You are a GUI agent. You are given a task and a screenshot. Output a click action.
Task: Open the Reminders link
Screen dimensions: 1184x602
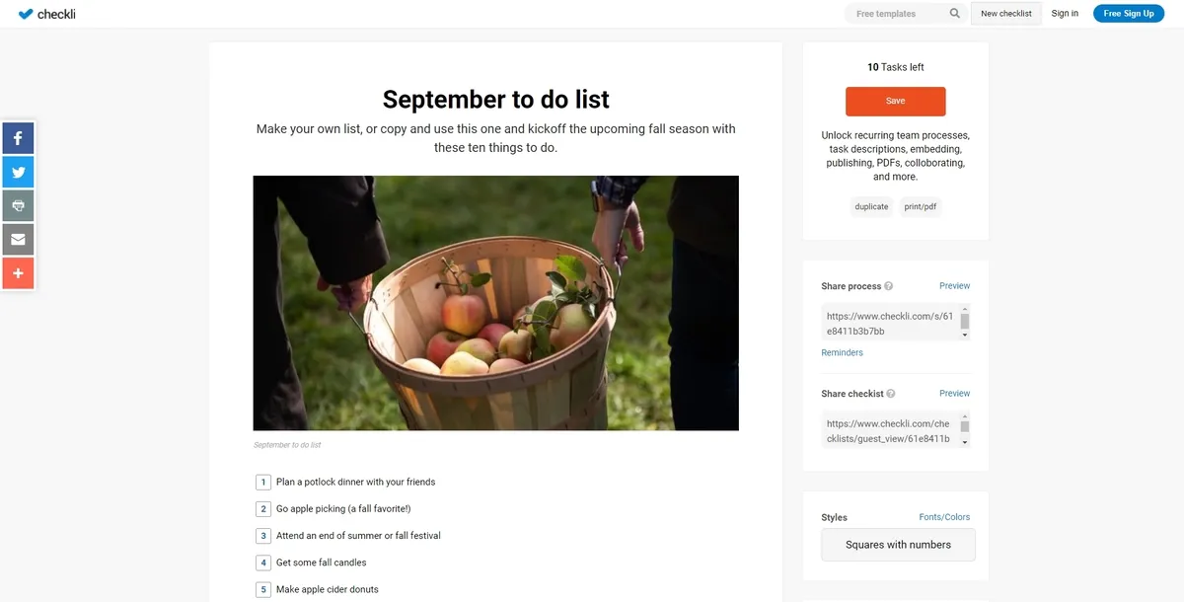[842, 352]
